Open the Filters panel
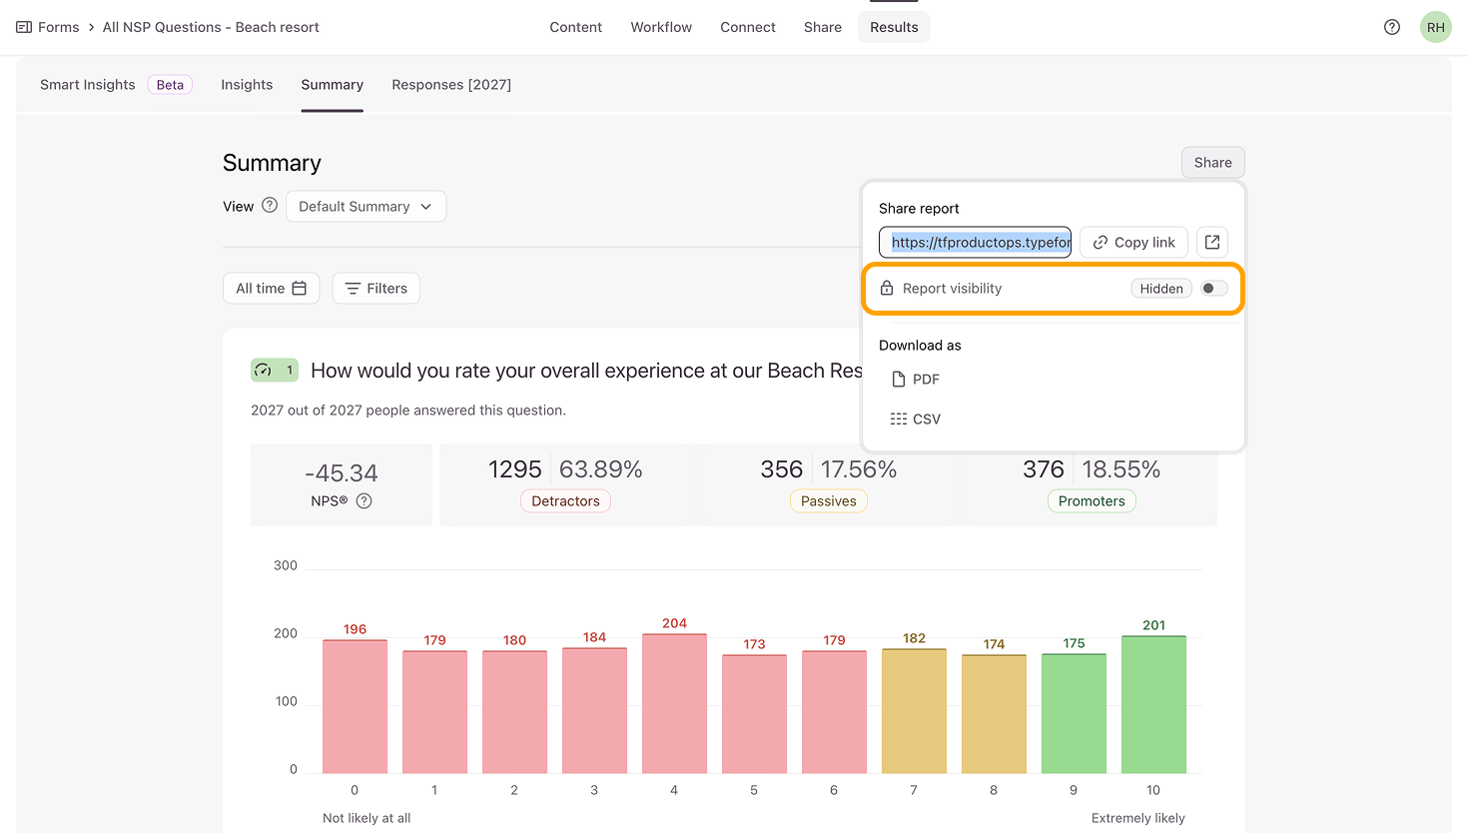1468x833 pixels. tap(375, 289)
